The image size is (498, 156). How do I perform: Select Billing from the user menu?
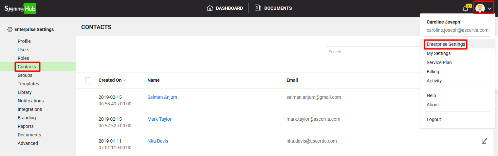point(433,72)
